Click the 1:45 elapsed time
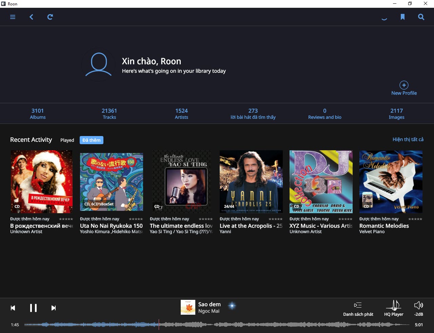 (x=15, y=325)
